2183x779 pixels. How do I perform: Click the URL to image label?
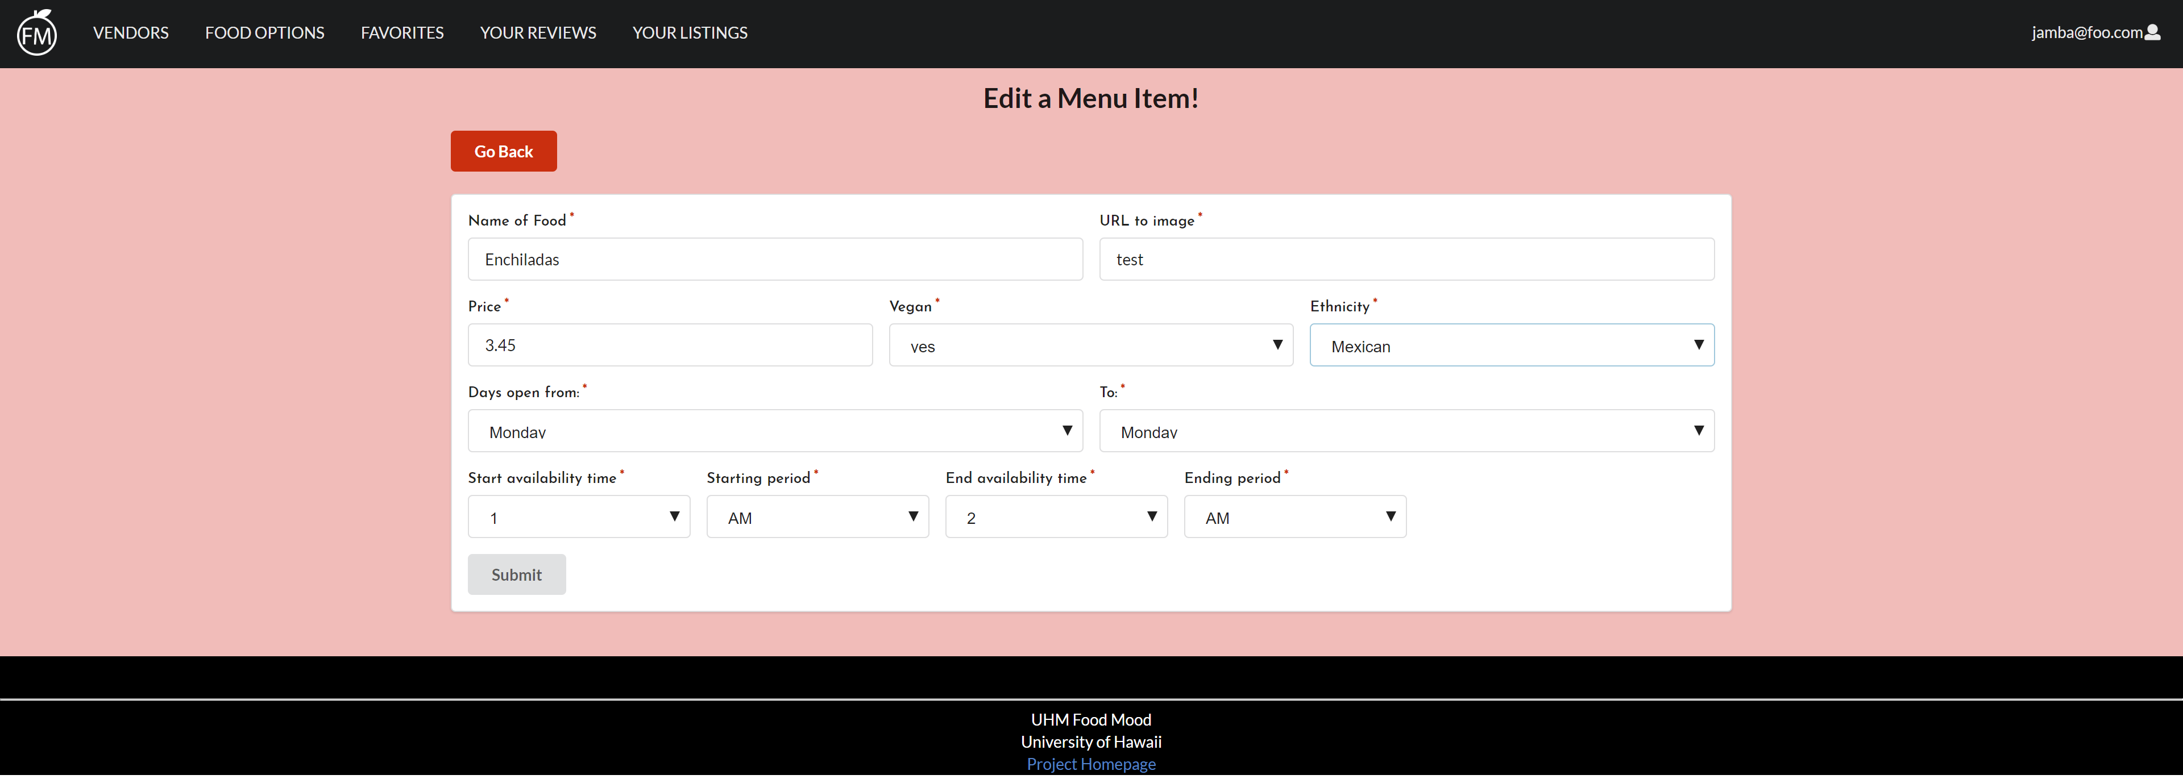1147,220
